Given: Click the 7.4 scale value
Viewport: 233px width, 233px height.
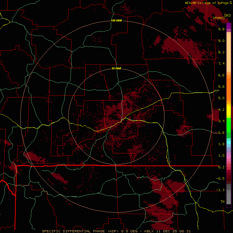Looking at the screenshot, I should (x=221, y=64).
